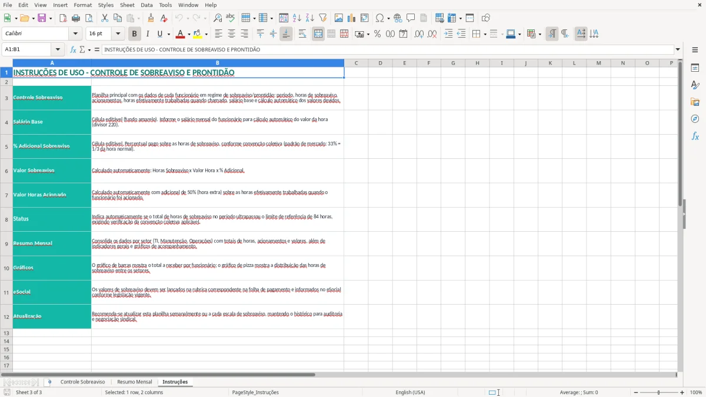Open the font name dropdown

(75, 34)
